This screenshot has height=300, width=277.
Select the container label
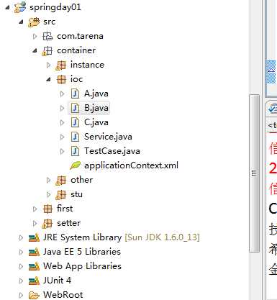76,50
